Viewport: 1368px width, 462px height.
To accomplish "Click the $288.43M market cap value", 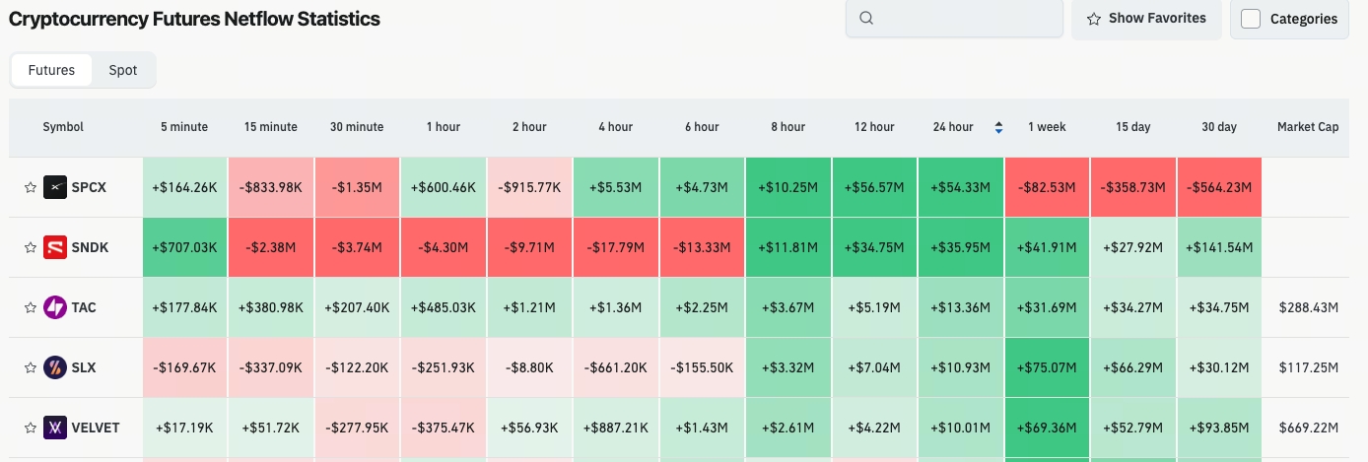I will (x=1308, y=307).
